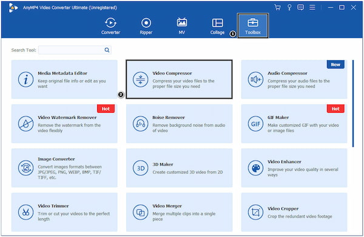Click the Video Cropper icon
The image size is (364, 237).
click(x=255, y=212)
